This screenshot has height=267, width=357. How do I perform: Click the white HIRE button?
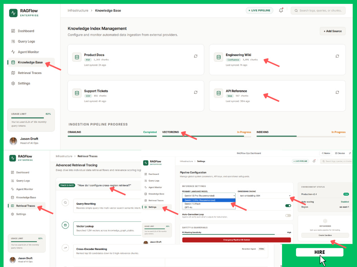pyautogui.click(x=320, y=252)
